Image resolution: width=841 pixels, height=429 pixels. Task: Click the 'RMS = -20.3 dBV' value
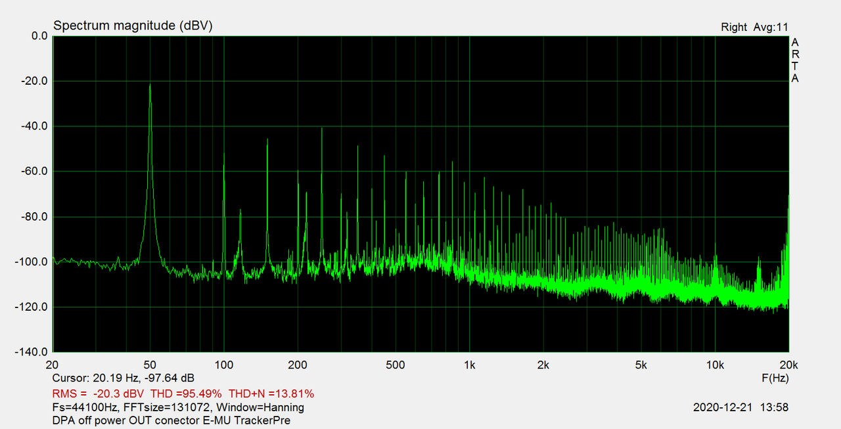pos(98,394)
